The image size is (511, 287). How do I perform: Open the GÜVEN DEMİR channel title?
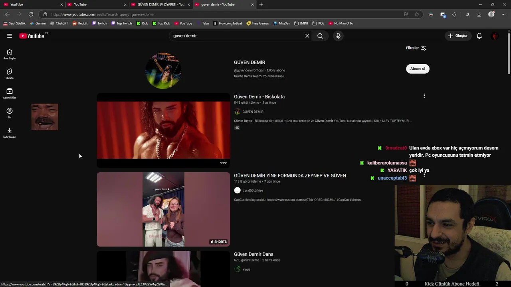coord(250,63)
